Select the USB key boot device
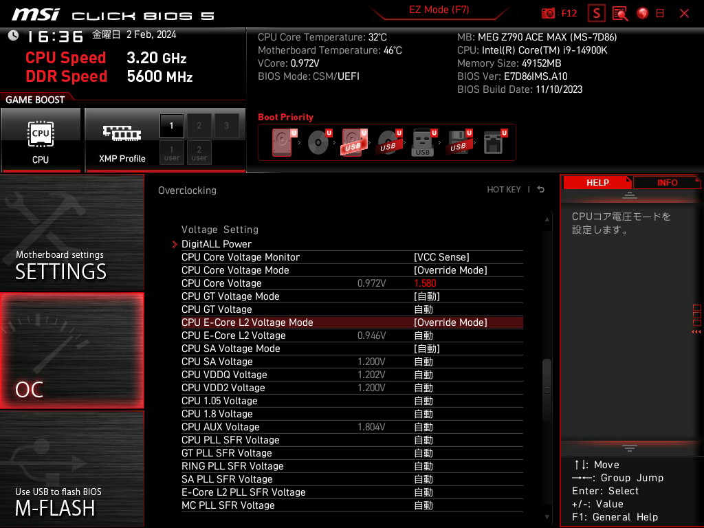 pyautogui.click(x=423, y=142)
